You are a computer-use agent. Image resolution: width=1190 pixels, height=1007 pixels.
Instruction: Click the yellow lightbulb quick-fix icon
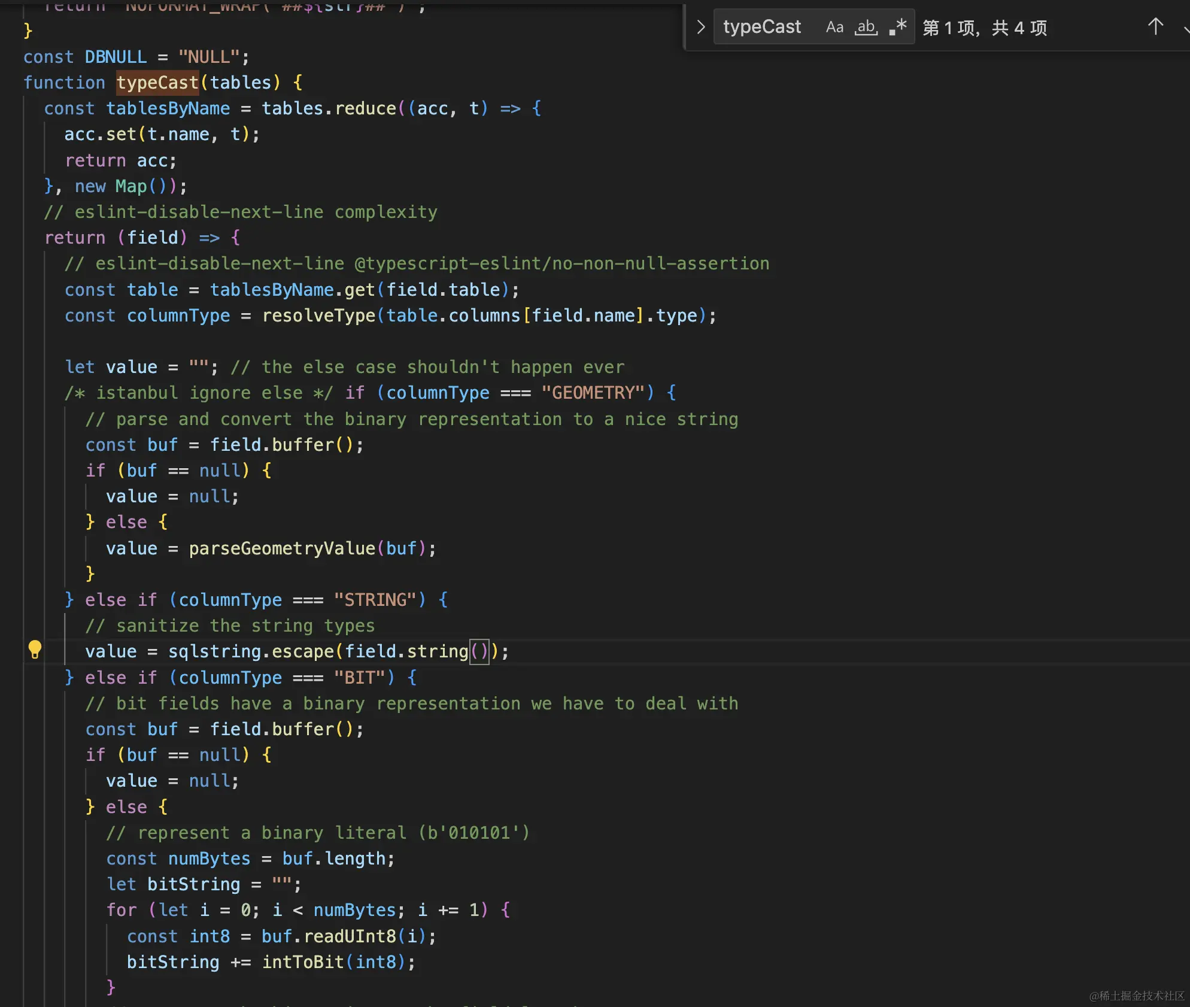(x=35, y=650)
